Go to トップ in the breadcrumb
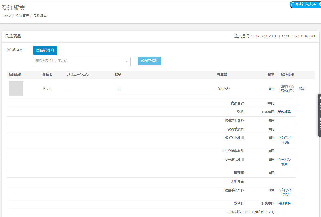The height and width of the screenshot is (217, 321). point(6,16)
